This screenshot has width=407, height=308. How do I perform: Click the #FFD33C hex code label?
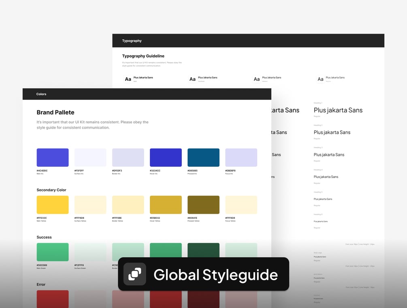[x=42, y=218]
